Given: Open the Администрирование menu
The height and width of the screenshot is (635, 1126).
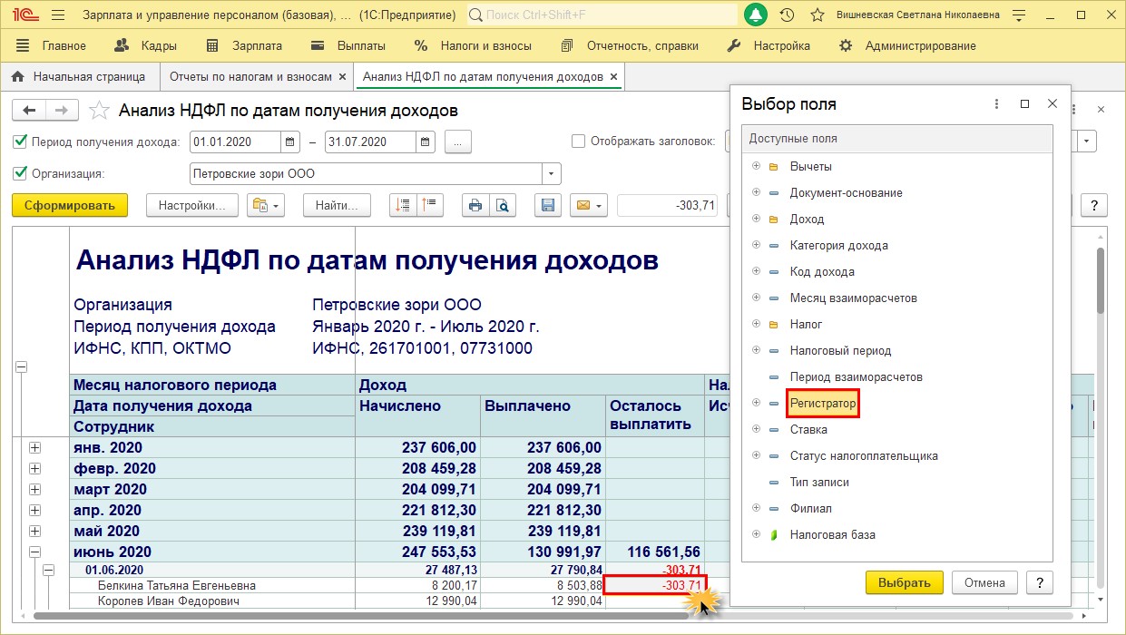Looking at the screenshot, I should [907, 45].
